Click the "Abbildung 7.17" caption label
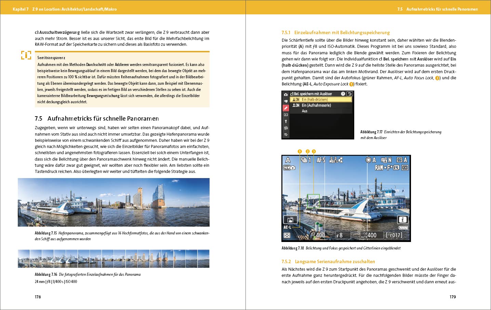The width and height of the screenshot is (491, 310). (x=371, y=132)
